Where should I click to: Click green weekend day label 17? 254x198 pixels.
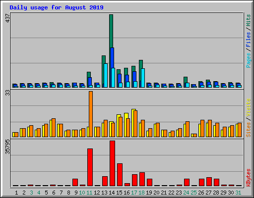point(134,193)
